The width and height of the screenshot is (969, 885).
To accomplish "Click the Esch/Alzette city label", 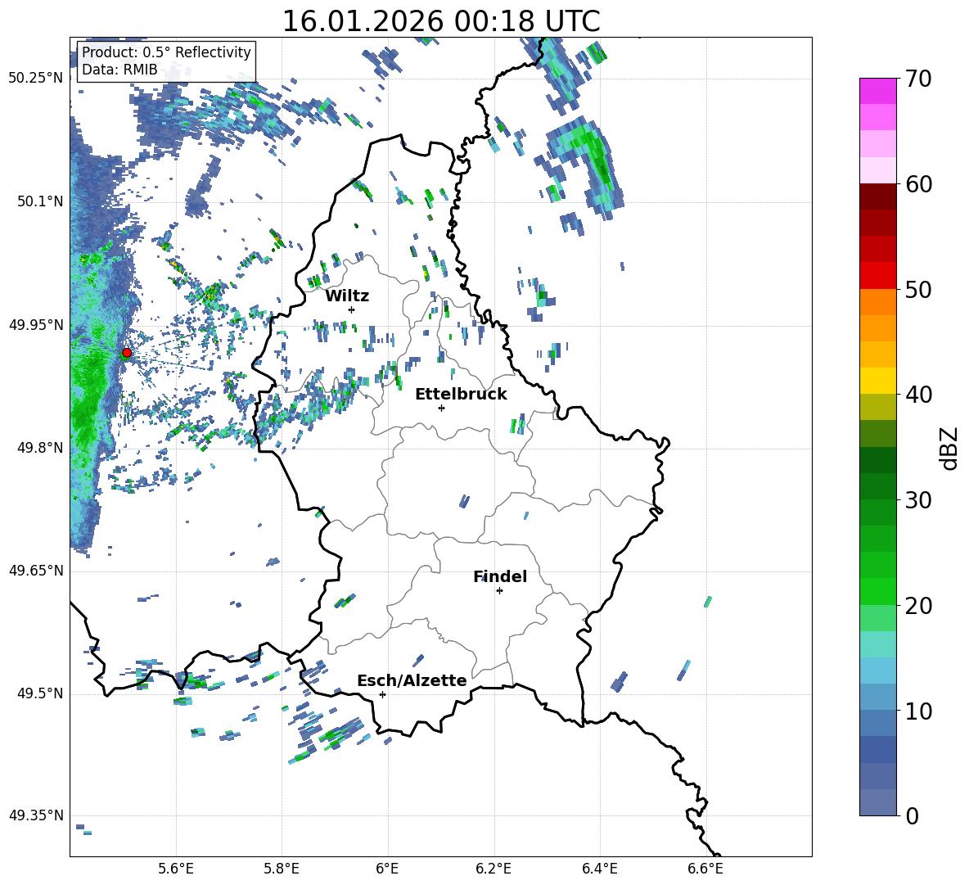I will pos(412,681).
